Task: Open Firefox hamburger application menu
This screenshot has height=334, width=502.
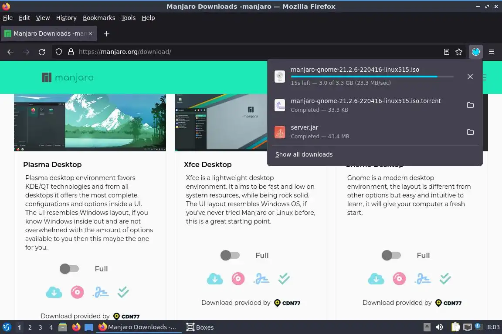Action: (492, 52)
